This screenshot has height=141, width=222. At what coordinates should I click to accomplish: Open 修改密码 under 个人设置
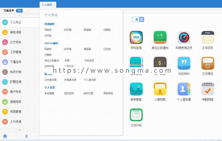(x=69, y=93)
